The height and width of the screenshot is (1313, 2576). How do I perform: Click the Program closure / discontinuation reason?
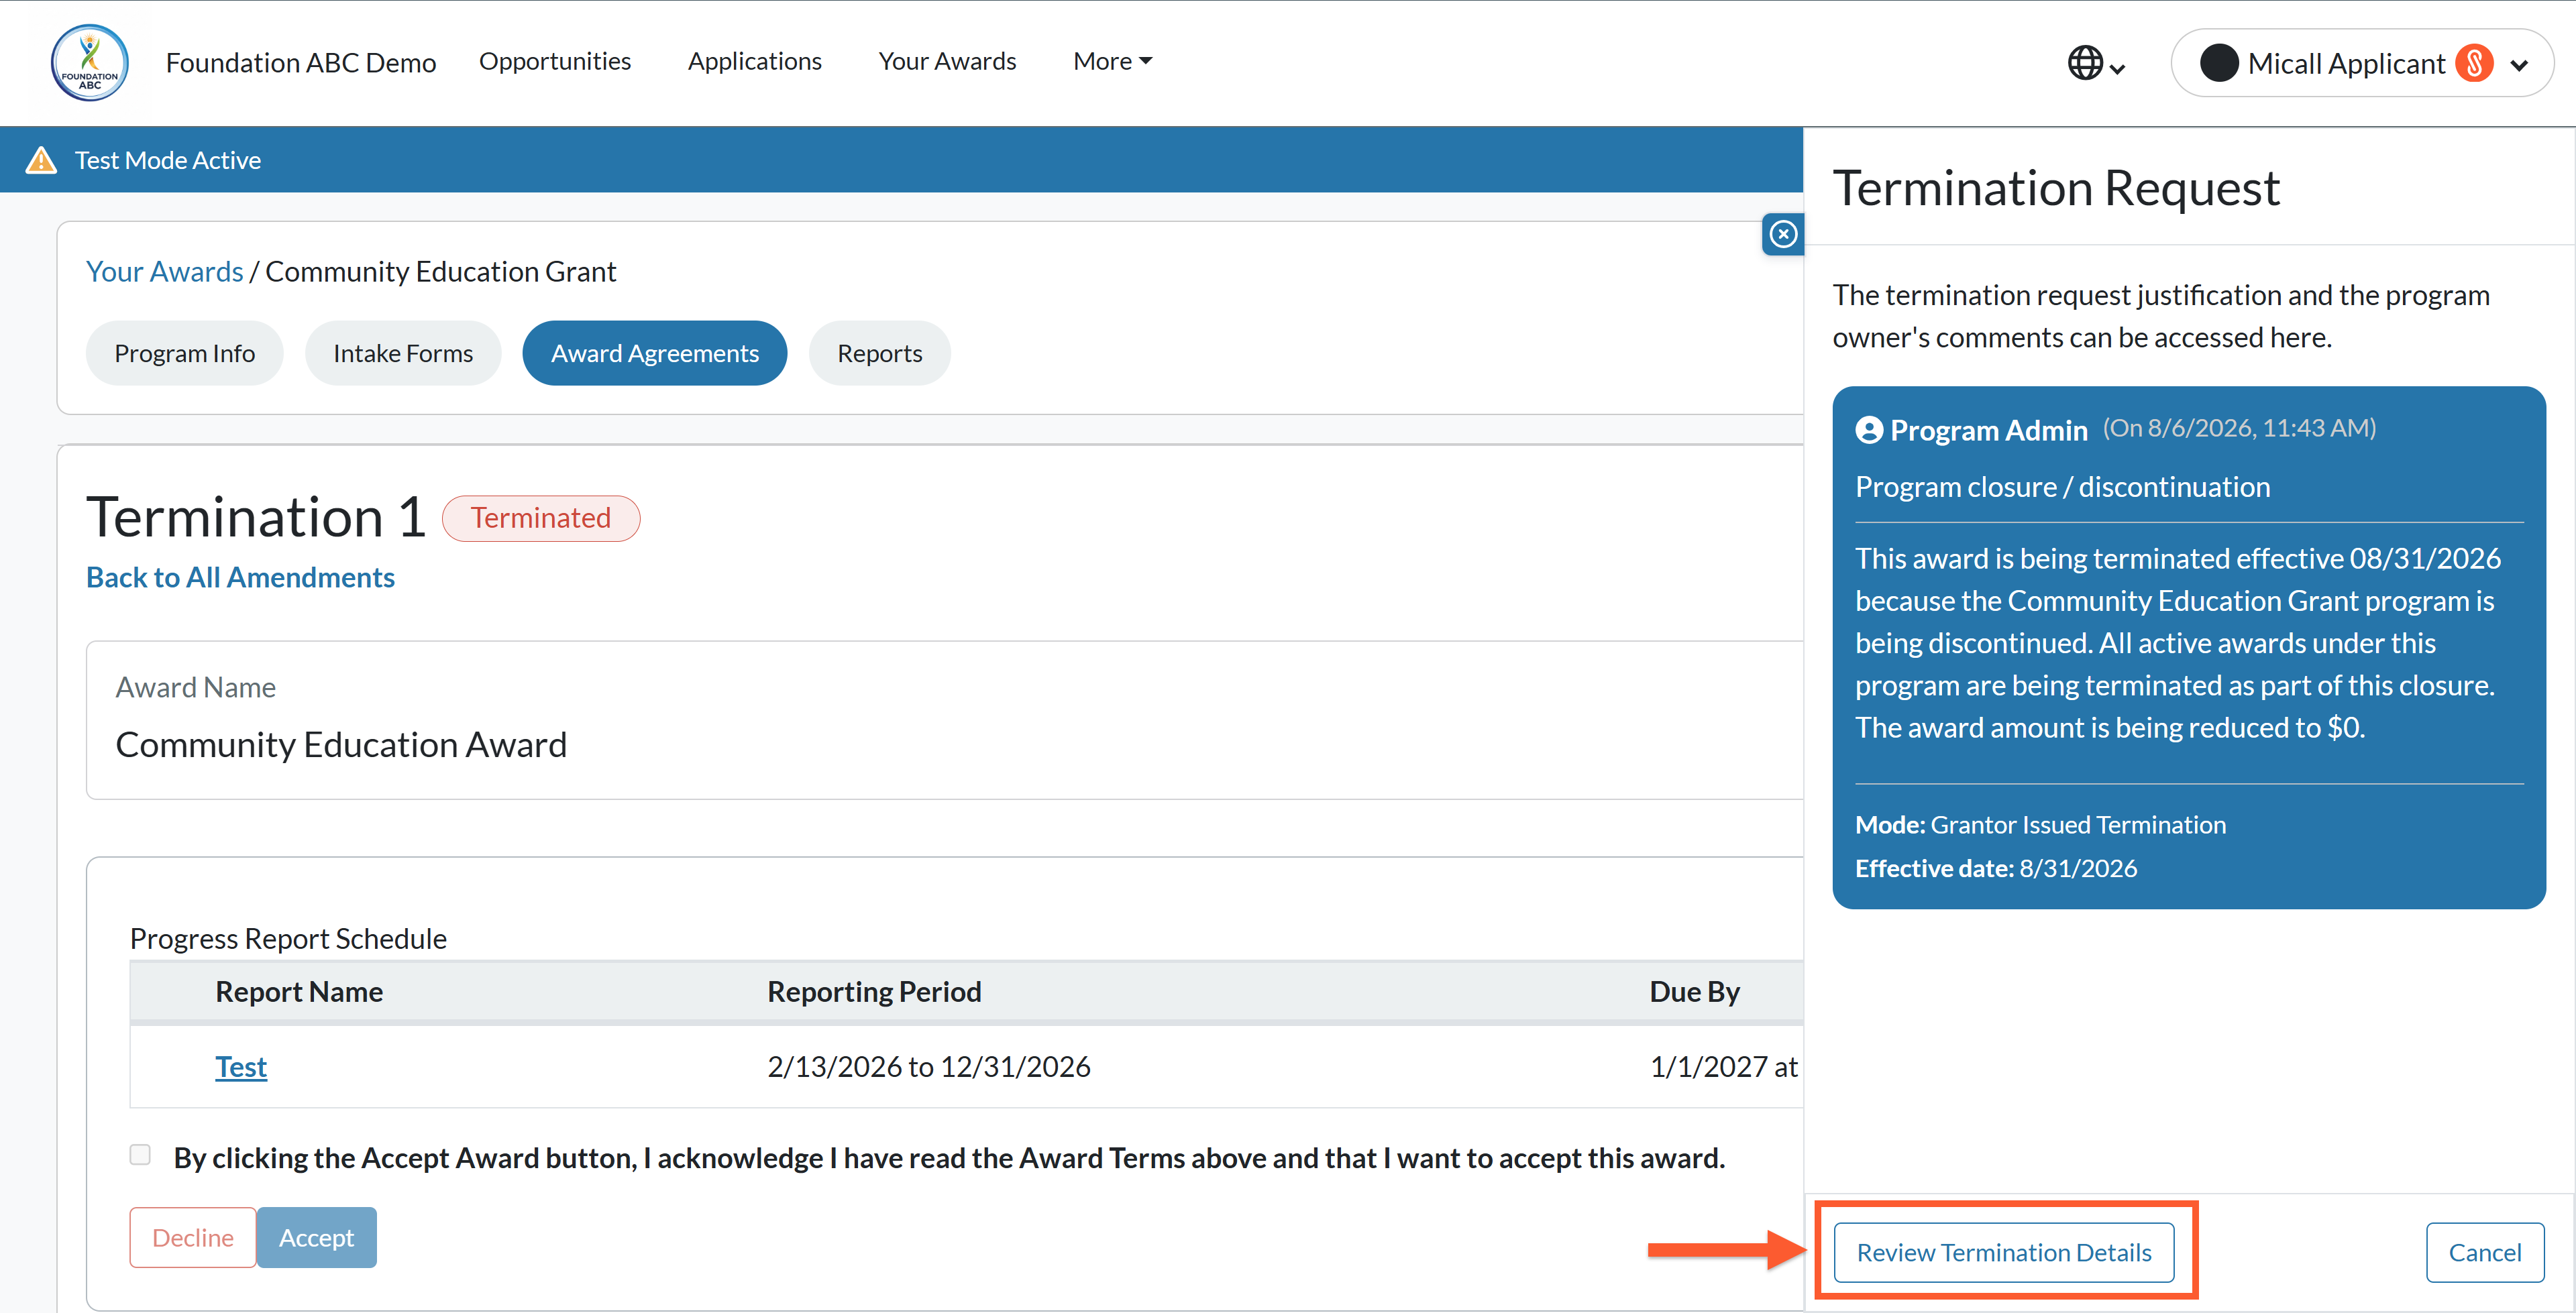[x=2063, y=487]
